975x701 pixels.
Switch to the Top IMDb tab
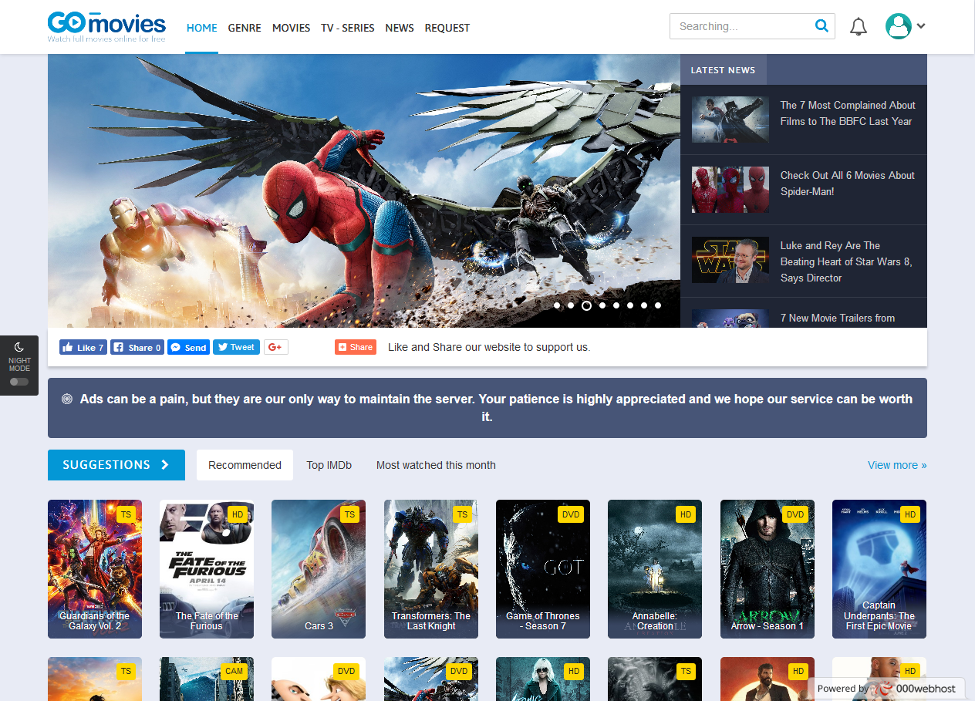(329, 465)
